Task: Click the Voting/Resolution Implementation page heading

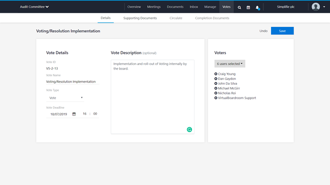Action: [x=68, y=31]
